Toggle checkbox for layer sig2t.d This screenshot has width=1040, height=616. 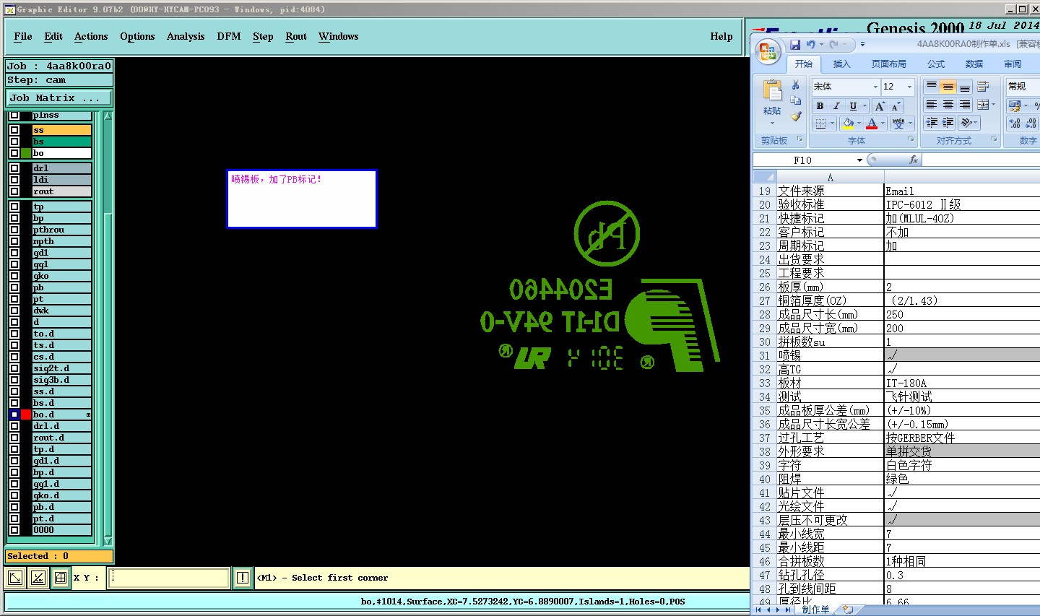click(x=14, y=368)
